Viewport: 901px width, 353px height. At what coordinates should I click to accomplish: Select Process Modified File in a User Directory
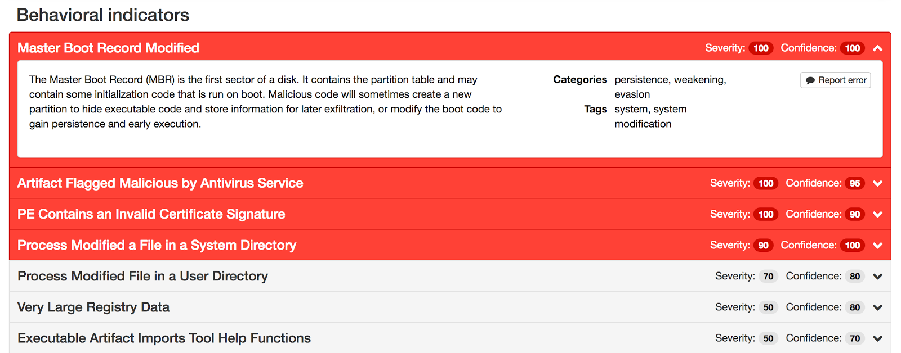tap(142, 276)
